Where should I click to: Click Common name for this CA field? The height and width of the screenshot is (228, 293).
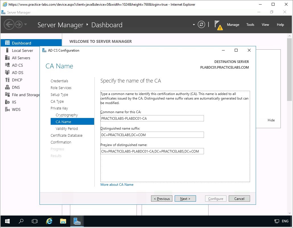(152, 118)
